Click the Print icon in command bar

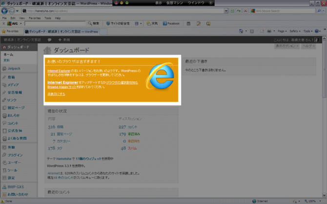tap(269, 31)
